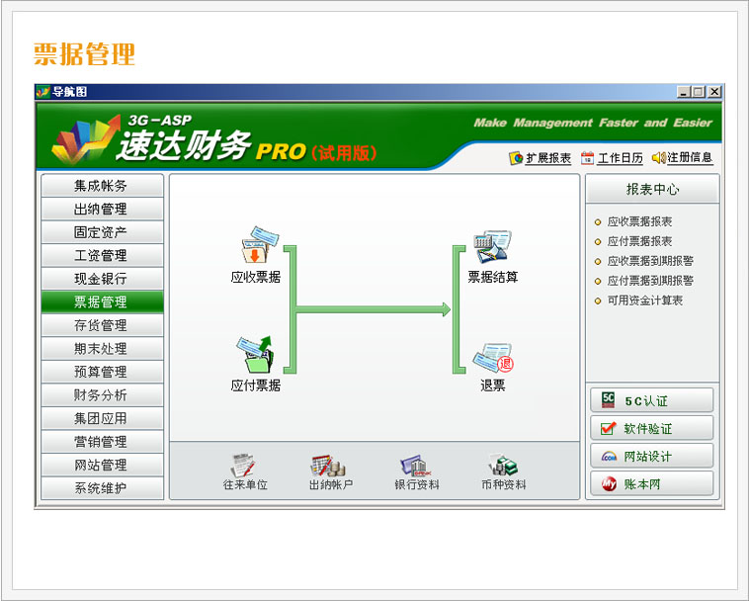Open the 应付票据报表 report
The image size is (749, 601).
point(639,241)
